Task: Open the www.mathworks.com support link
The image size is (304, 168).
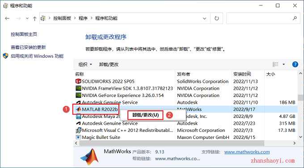Action: [247, 152]
